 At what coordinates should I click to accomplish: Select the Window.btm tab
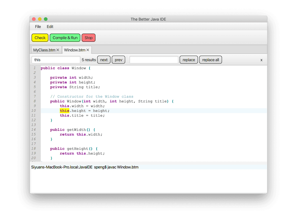click(x=75, y=50)
